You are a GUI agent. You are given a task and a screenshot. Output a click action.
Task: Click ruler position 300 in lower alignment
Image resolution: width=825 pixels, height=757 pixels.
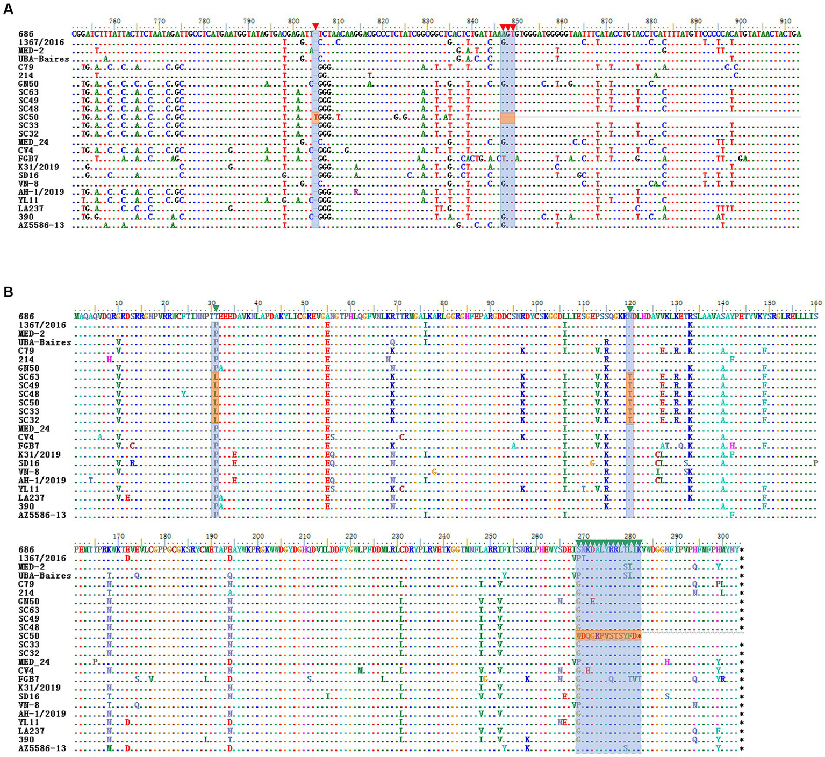723,536
